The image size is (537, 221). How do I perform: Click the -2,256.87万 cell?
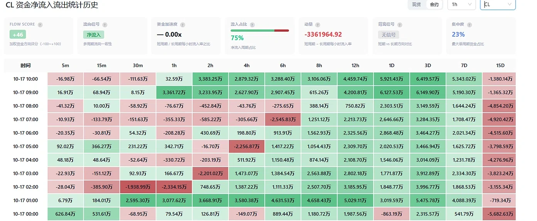(247, 147)
